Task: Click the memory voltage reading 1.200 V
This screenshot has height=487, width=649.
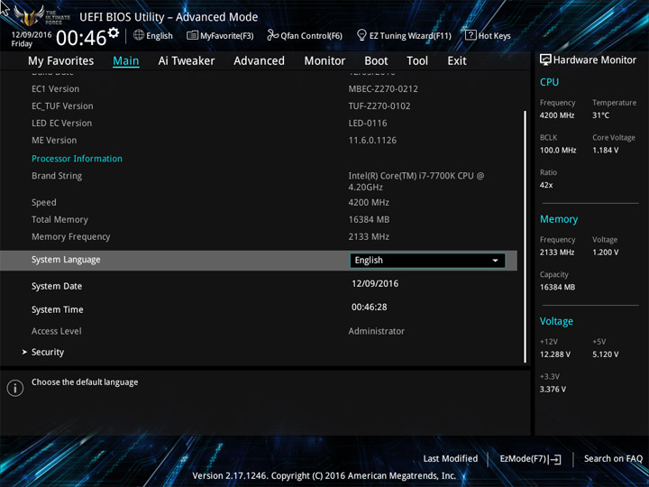Action: coord(606,253)
